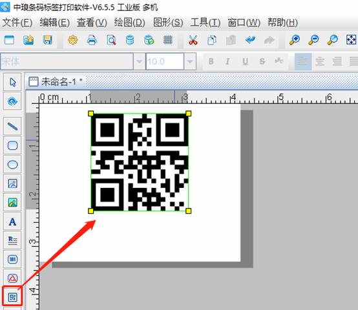This screenshot has height=310, width=358.
Task: Open the 绘图(D) menu
Action: (x=129, y=23)
